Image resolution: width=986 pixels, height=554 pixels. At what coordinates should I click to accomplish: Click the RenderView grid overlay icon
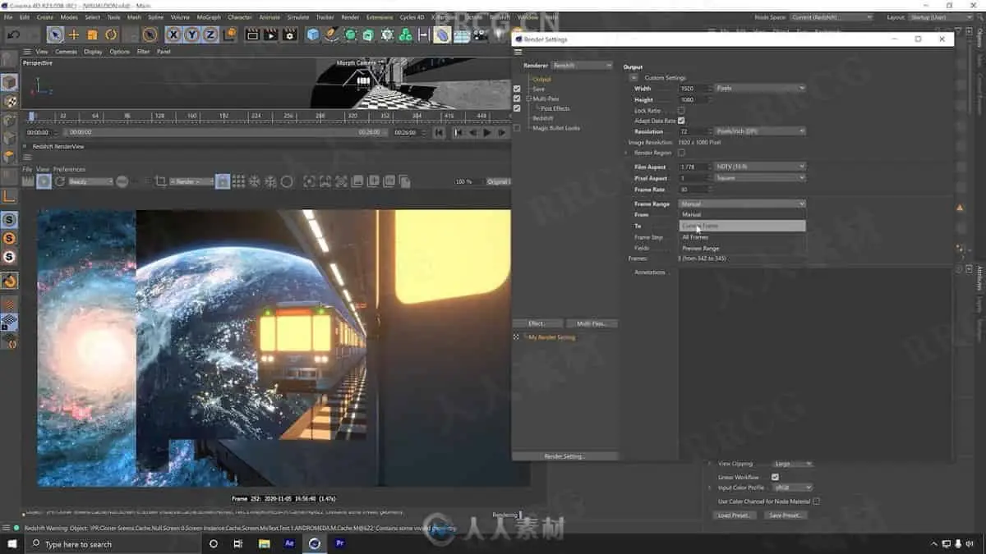238,181
